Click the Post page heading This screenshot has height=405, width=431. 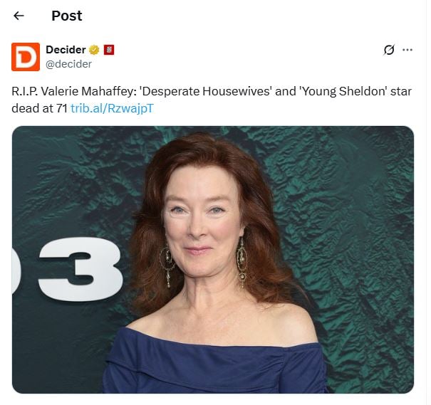click(67, 16)
